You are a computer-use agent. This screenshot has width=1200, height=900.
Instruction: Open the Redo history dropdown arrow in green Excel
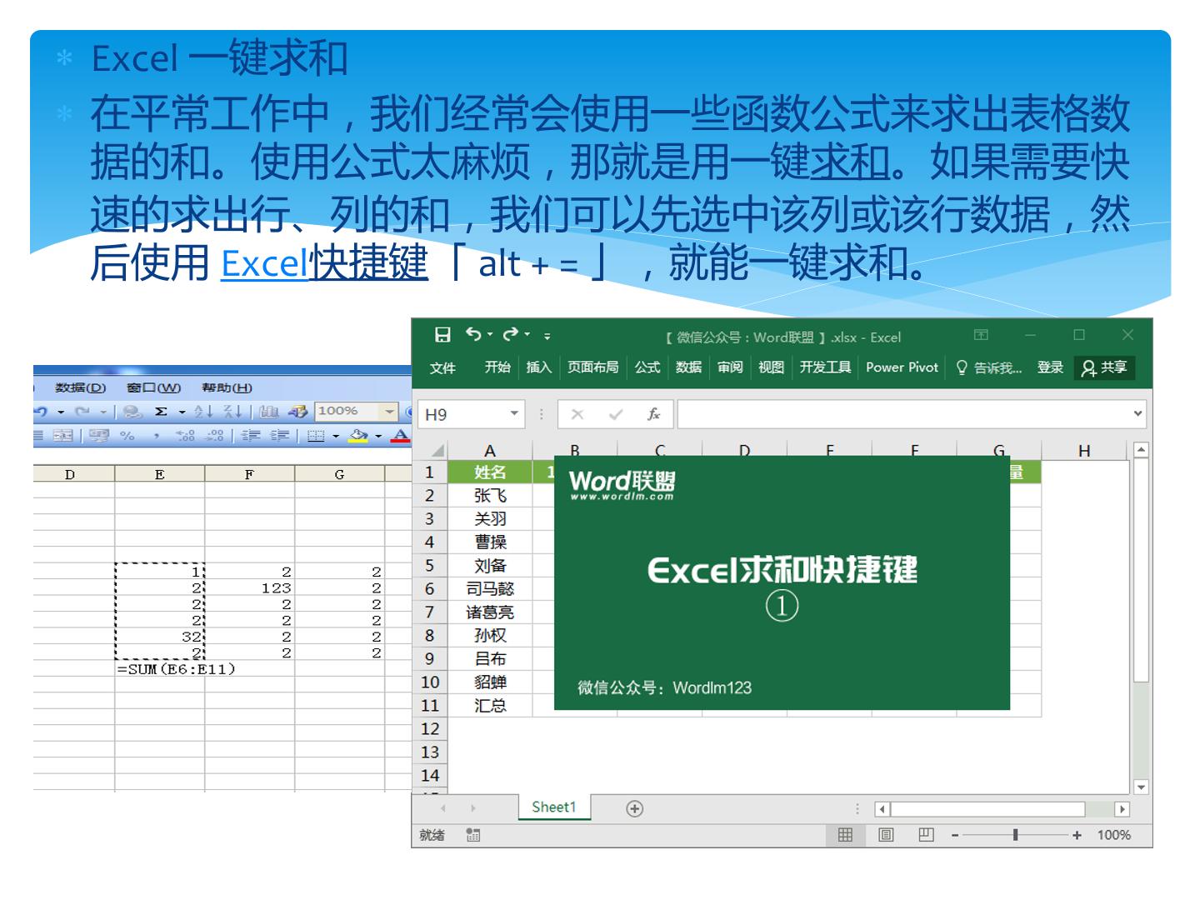(527, 335)
